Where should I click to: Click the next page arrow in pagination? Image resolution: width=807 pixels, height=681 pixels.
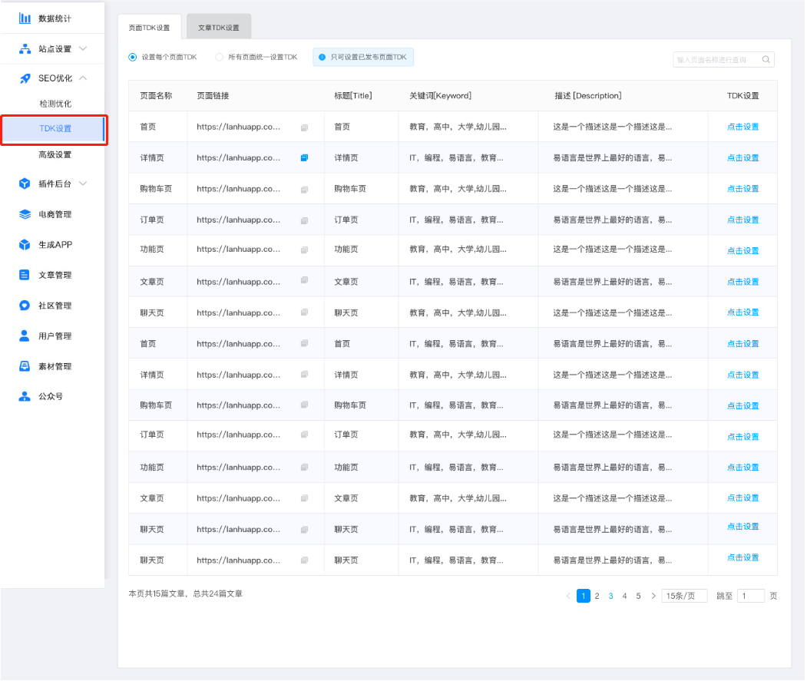click(653, 596)
